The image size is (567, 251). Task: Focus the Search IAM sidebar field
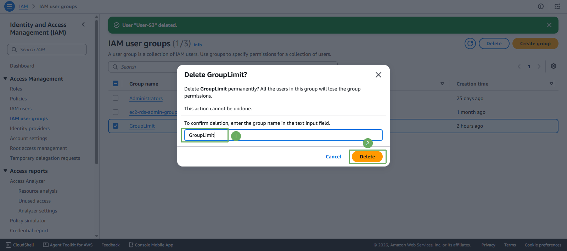[x=47, y=49]
